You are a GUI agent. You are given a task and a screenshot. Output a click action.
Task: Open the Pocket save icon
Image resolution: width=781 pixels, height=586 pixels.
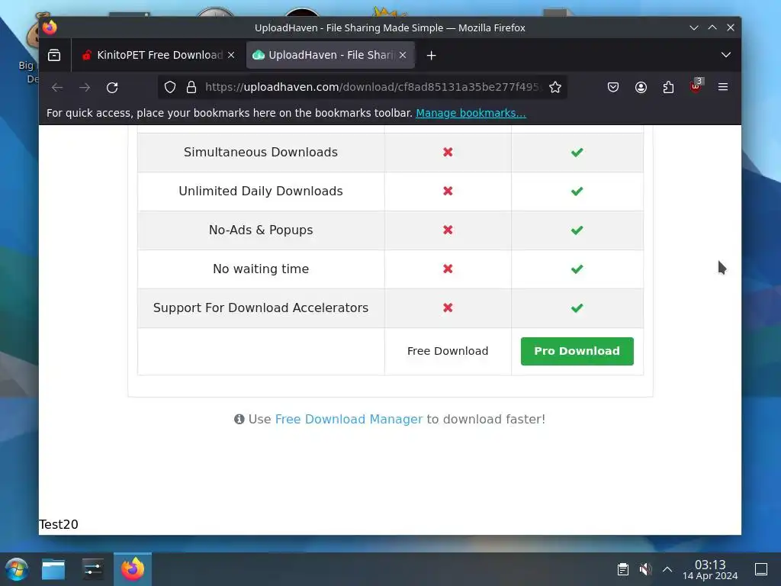coord(613,87)
